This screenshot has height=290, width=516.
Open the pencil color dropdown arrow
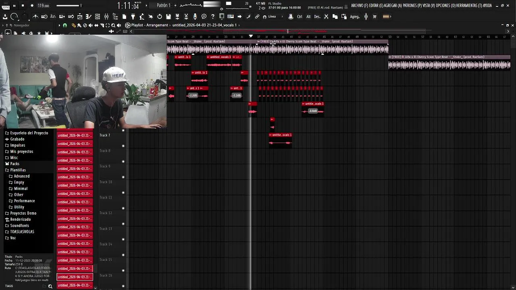(390, 17)
